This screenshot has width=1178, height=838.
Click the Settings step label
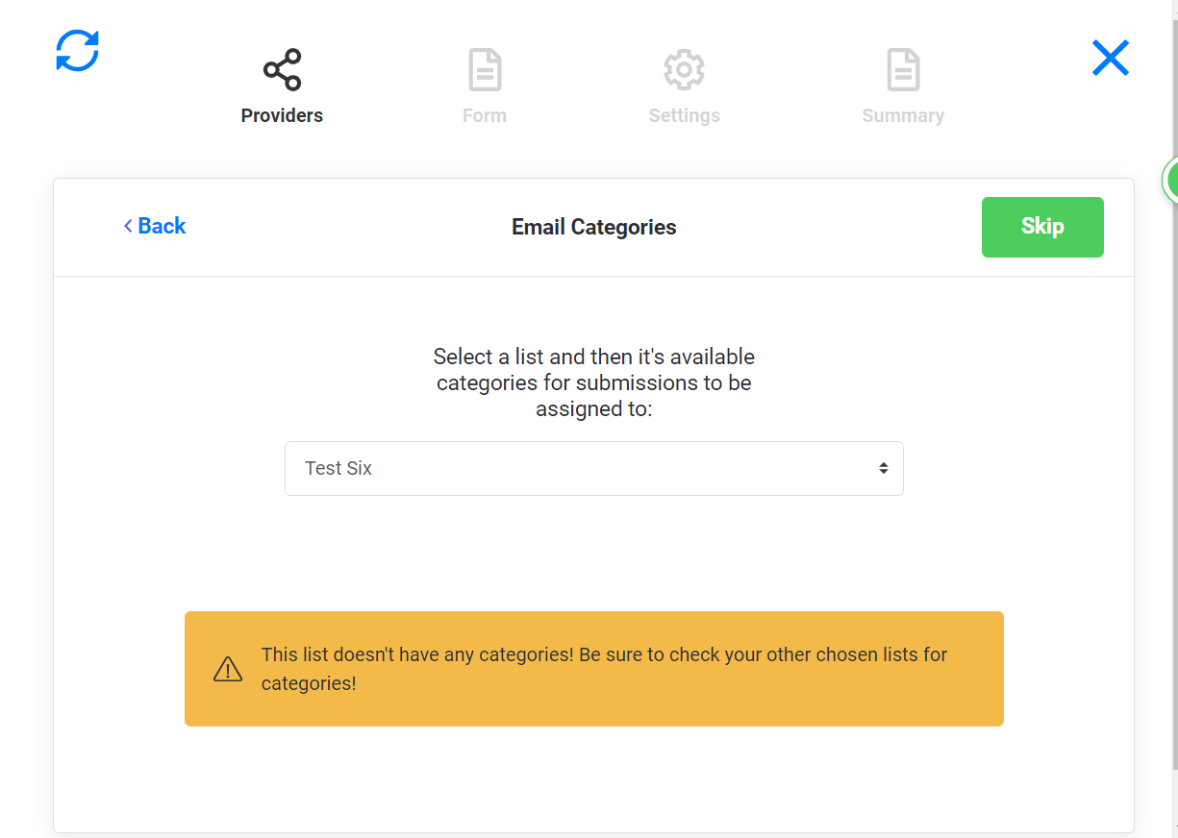coord(684,114)
